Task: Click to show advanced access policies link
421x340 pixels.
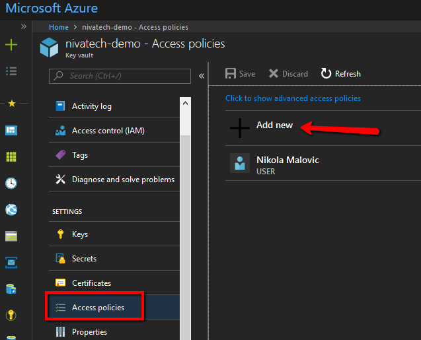Action: pos(293,98)
